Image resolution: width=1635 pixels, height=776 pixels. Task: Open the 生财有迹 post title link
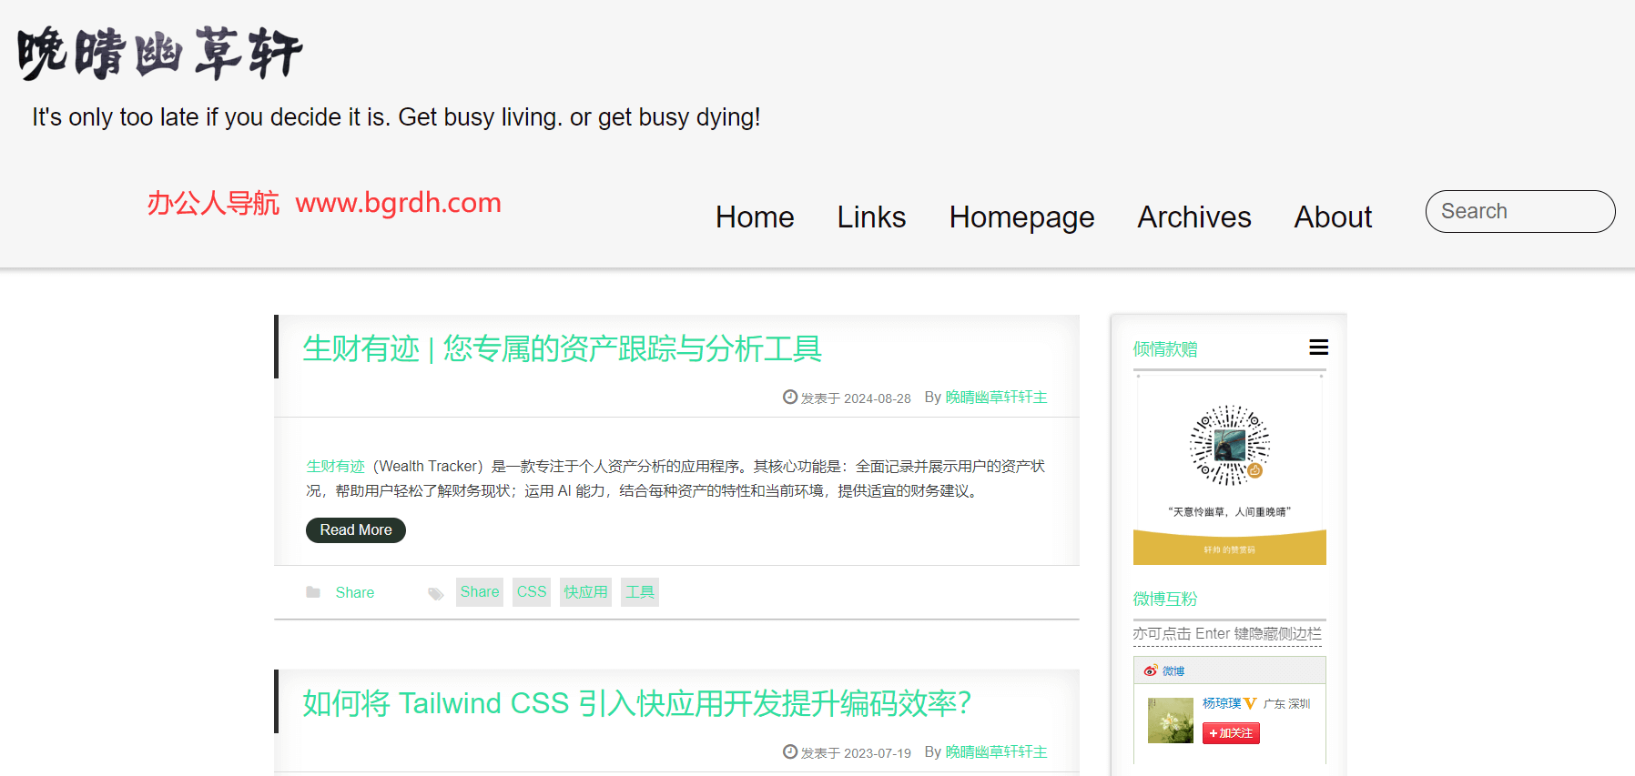(x=562, y=348)
